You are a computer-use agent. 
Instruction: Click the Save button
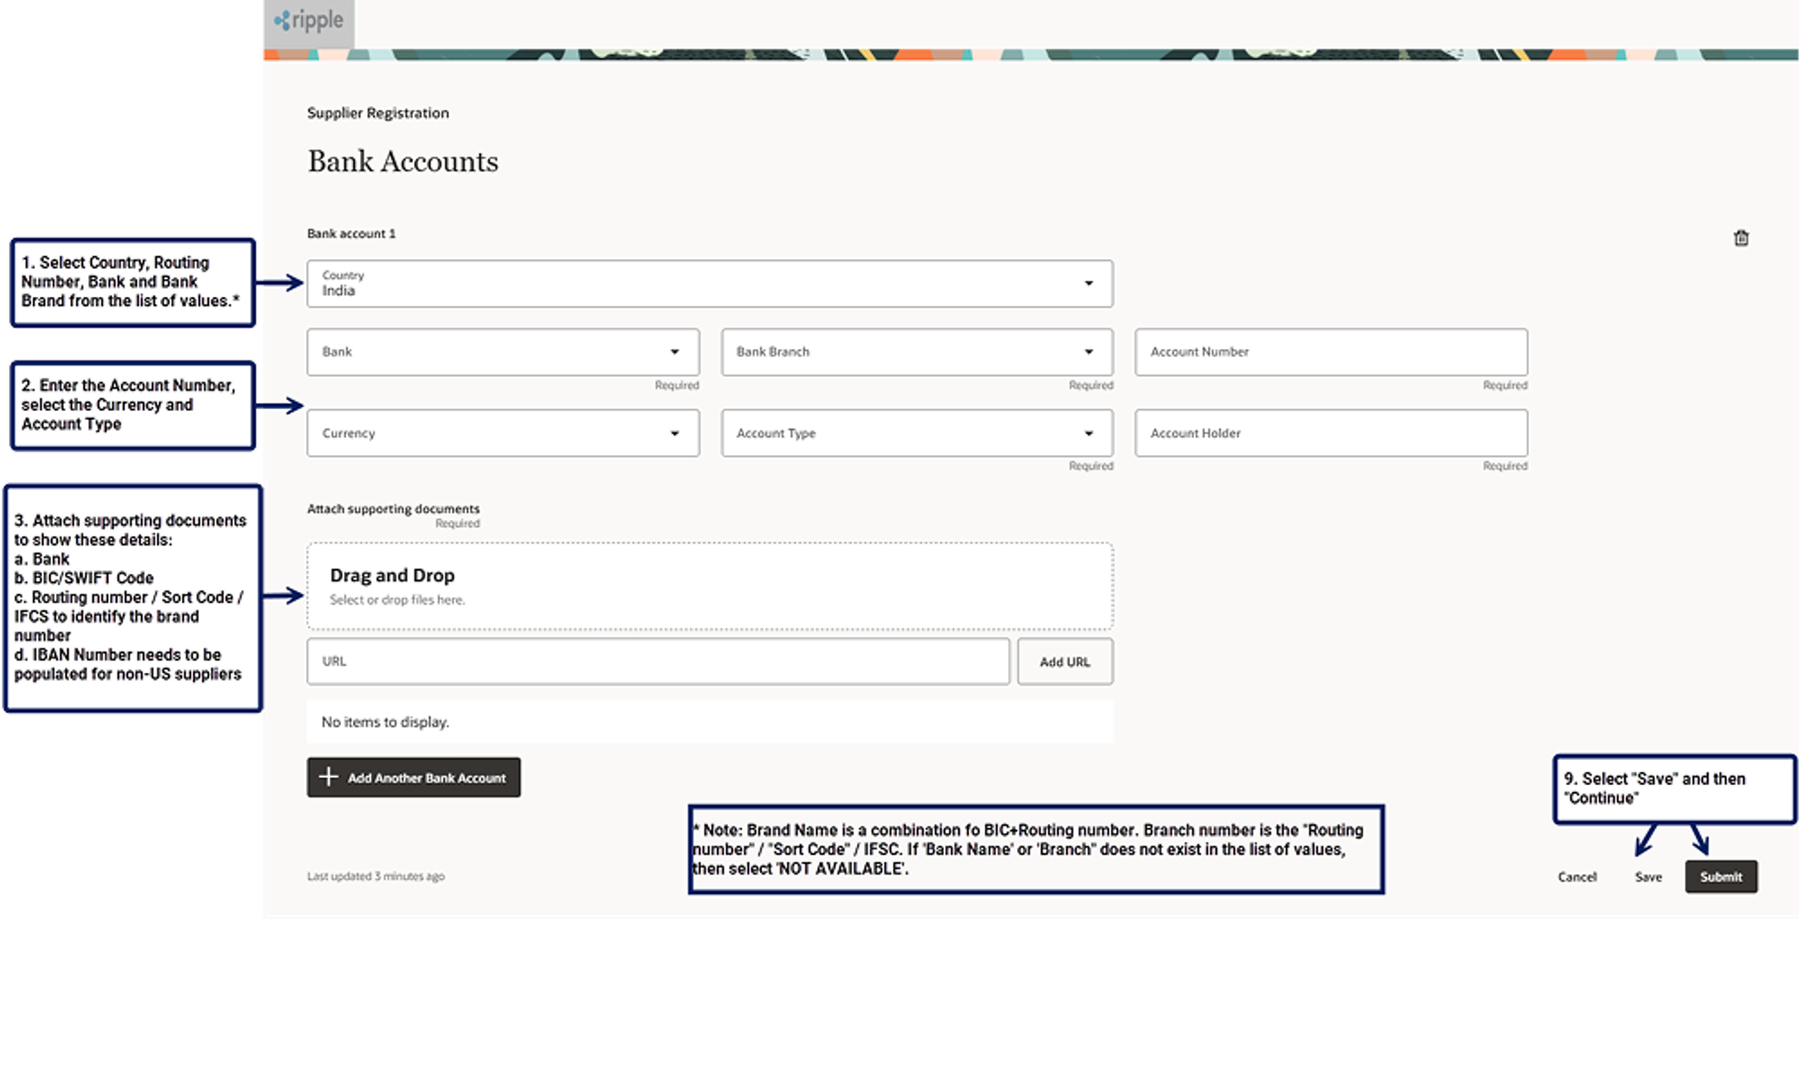1648,877
